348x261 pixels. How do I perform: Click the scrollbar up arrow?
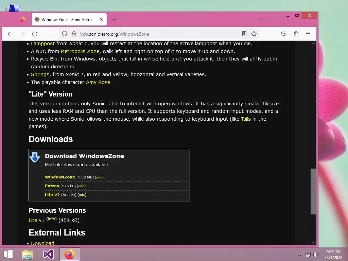tap(313, 43)
